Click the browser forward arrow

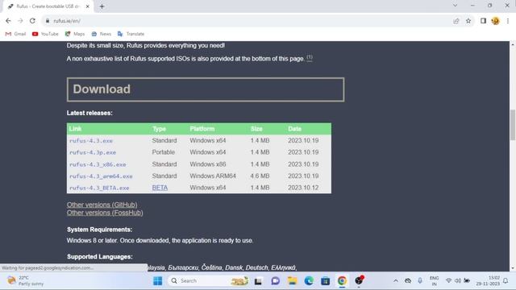point(20,21)
